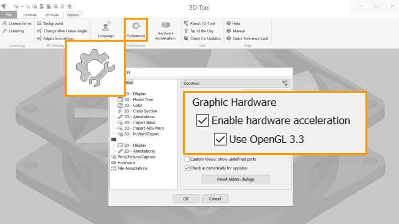The image size is (399, 224).
Task: Open Preferences from the ribbon
Action: coord(136,30)
